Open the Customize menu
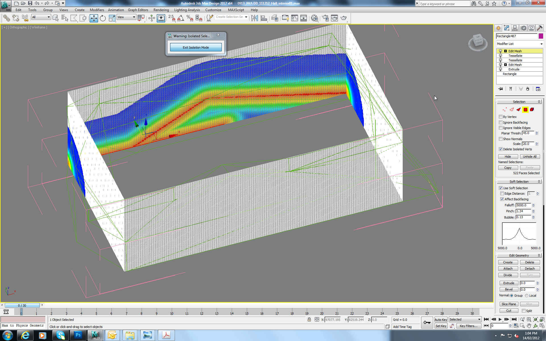The height and width of the screenshot is (341, 546). tap(213, 10)
